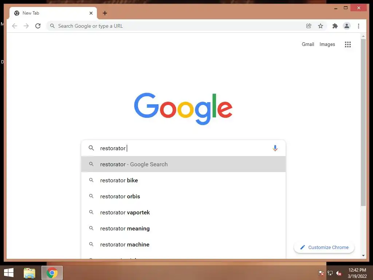Screen dimensions: 373x280
Task: Pick the 'restorator vaportek' suggestion
Action: tap(183, 213)
